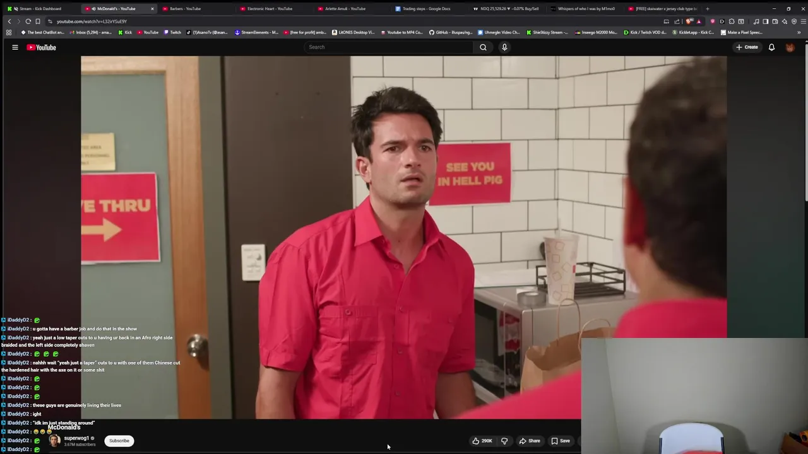Go forward in browser history
The width and height of the screenshot is (808, 454).
pyautogui.click(x=18, y=21)
